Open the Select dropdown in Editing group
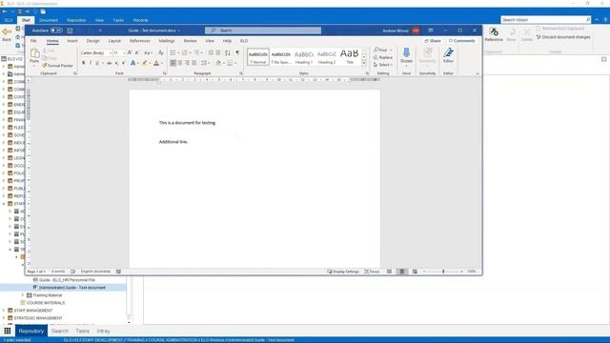This screenshot has height=343, width=610. [x=383, y=65]
